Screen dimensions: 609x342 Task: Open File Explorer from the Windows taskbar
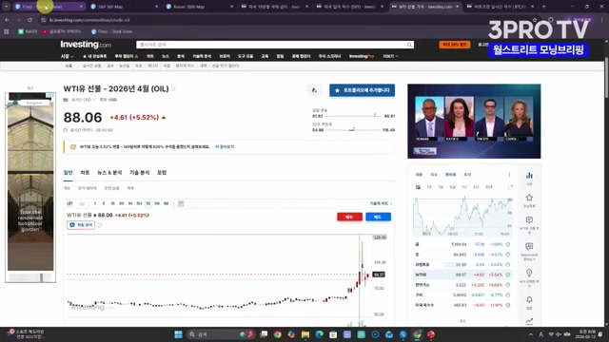(x=305, y=334)
